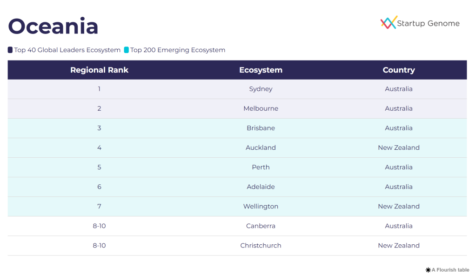
Task: Click the Melbourne ecosystem cell
Action: click(x=261, y=108)
